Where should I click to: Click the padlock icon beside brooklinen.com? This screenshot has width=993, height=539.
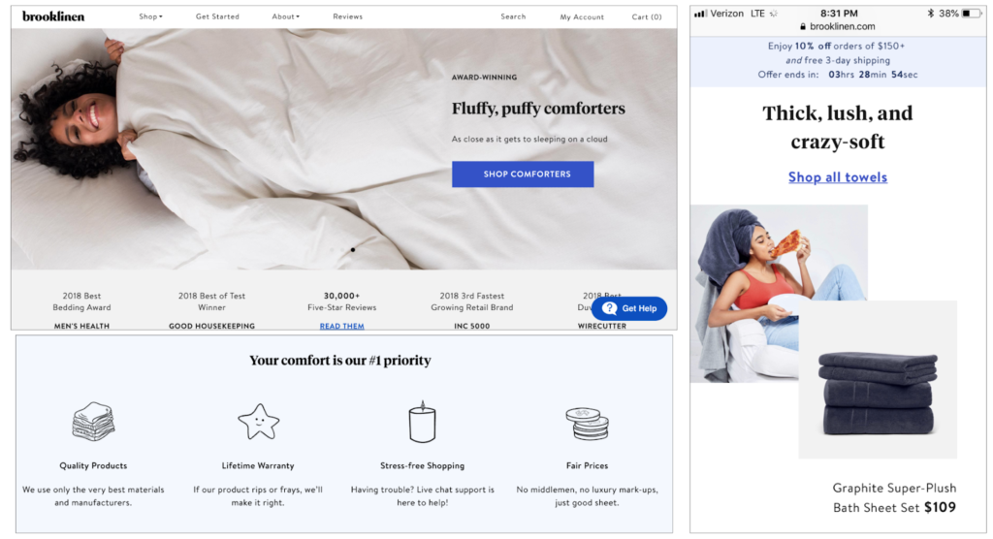803,26
